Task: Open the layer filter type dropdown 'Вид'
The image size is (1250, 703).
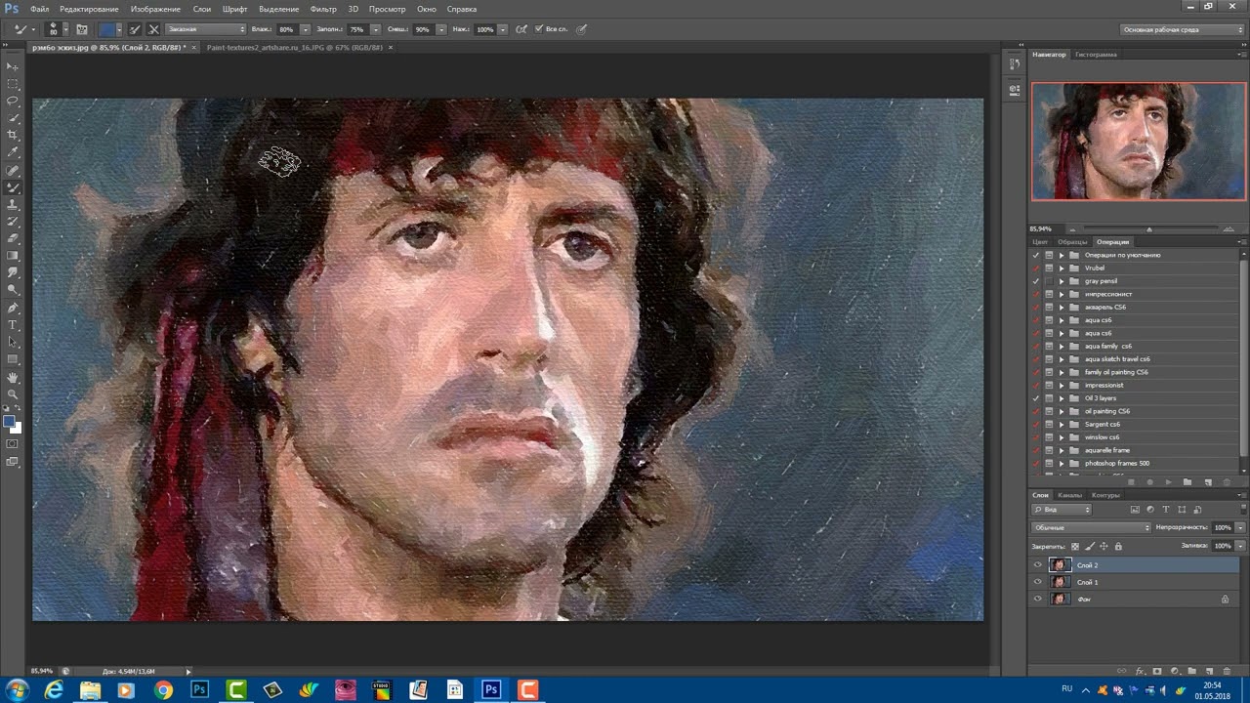Action: (x=1062, y=510)
